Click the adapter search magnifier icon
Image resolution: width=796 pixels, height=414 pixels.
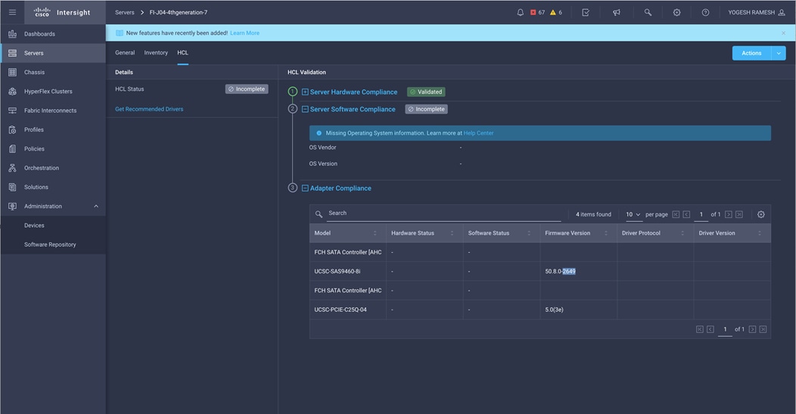point(319,214)
